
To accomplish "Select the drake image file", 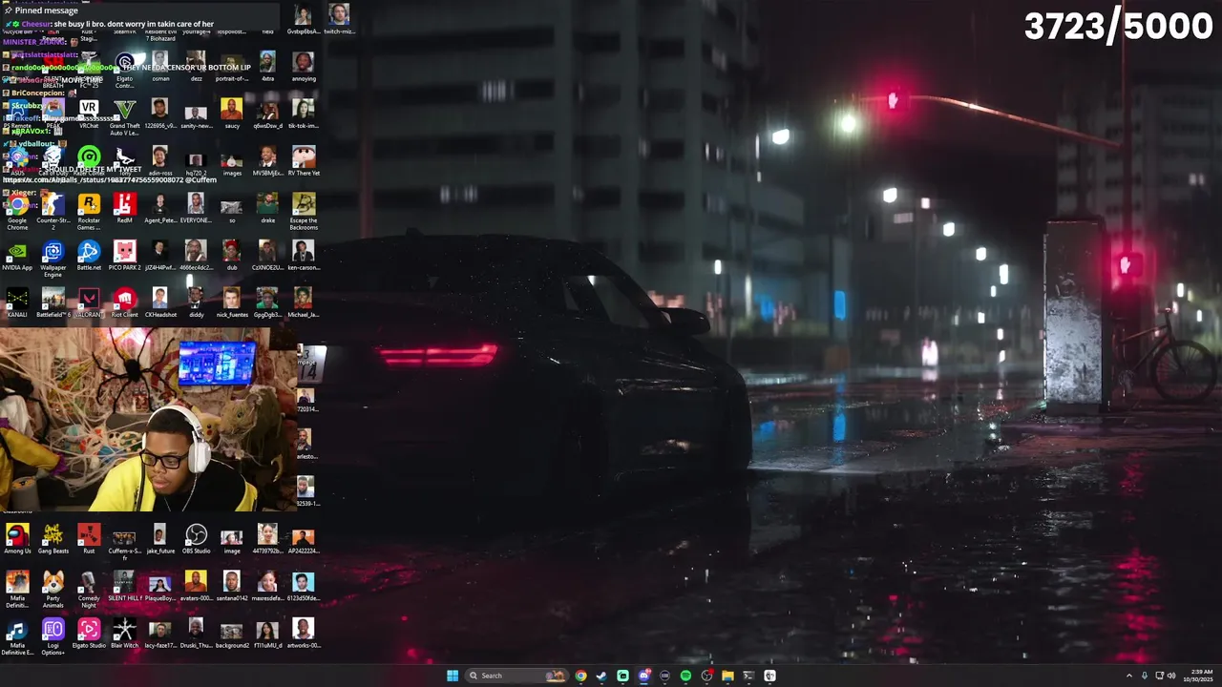I will (x=267, y=208).
